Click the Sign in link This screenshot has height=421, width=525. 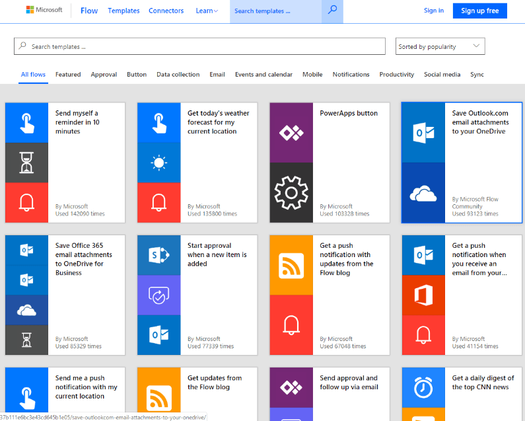point(434,11)
